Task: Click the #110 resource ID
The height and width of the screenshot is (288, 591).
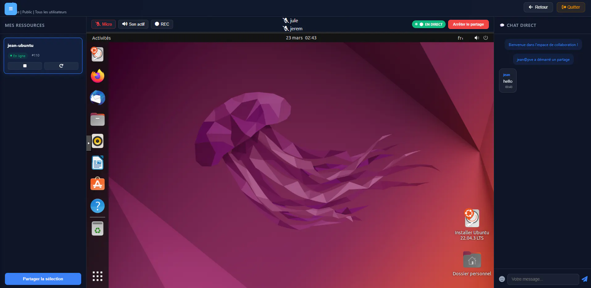Action: [35, 55]
